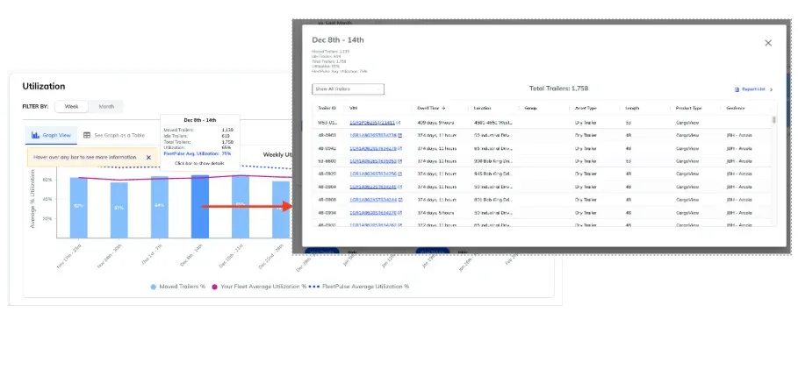Click the Export List chevron arrow

(771, 89)
